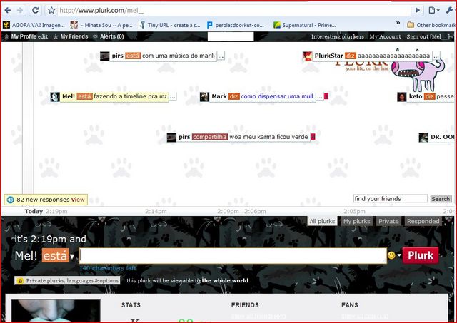Open pirs woa meu karma ficou verde plurk
The height and width of the screenshot is (323, 457).
click(x=268, y=137)
